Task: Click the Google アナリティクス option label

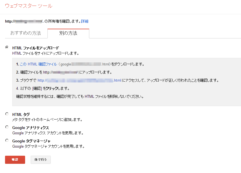Action: 30,128
